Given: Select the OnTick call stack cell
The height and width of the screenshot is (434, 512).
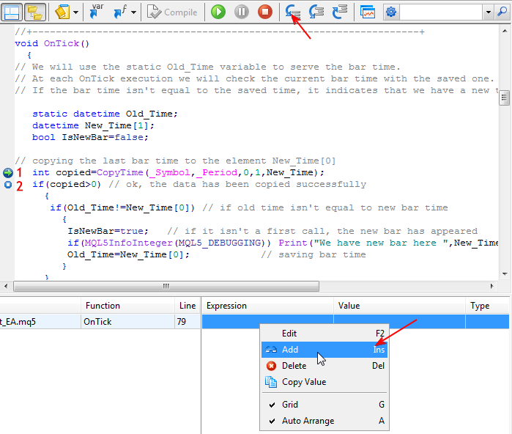Looking at the screenshot, I should point(127,322).
